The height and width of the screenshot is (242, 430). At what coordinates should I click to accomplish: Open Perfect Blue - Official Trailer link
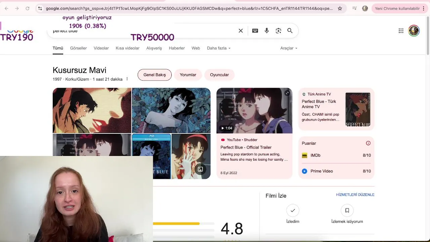point(246,147)
